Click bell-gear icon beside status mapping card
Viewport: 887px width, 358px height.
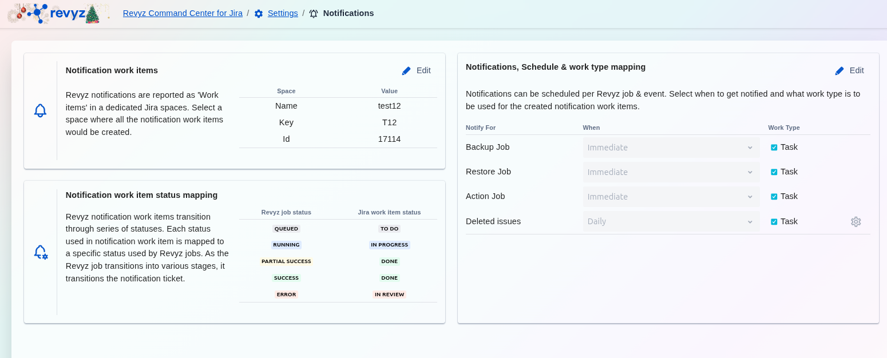click(40, 252)
